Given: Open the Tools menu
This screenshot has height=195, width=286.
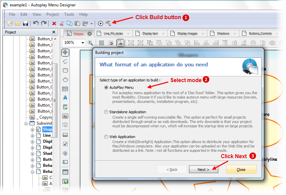Looking at the screenshot, I should tap(69, 14).
